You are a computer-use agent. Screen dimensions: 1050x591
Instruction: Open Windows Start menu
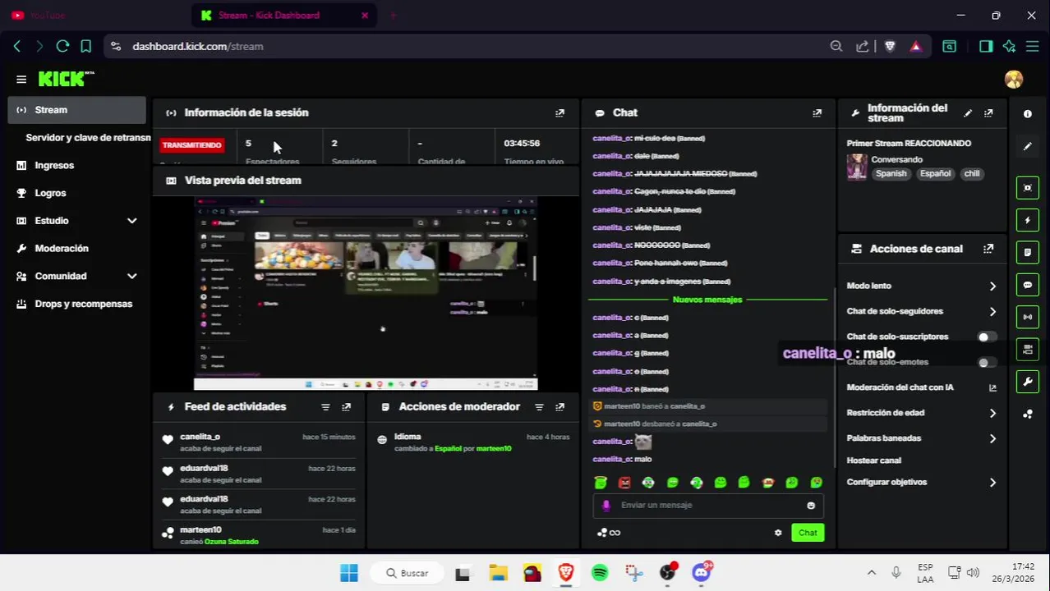click(x=349, y=573)
